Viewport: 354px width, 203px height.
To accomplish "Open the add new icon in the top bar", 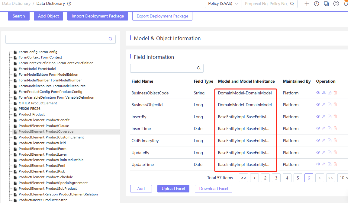I will click(307, 4).
